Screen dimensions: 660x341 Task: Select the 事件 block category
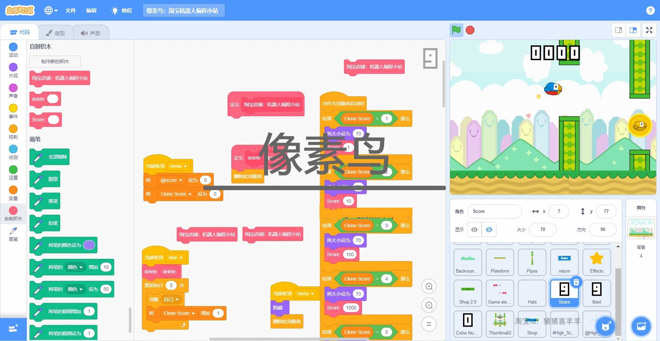13,111
